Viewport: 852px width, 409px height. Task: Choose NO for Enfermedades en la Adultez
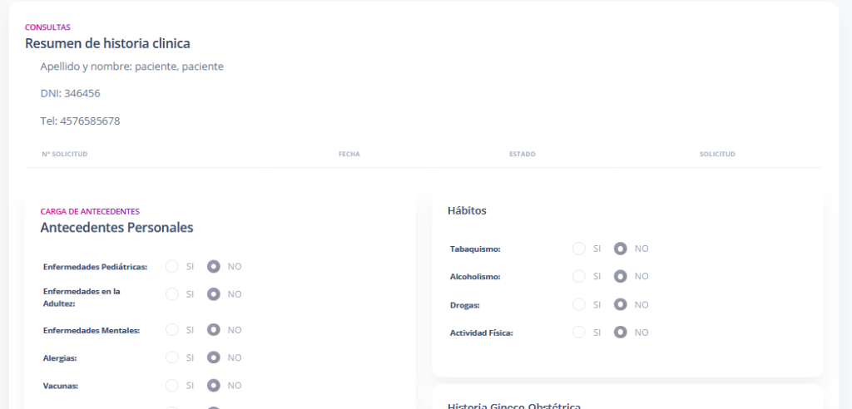[x=214, y=294]
